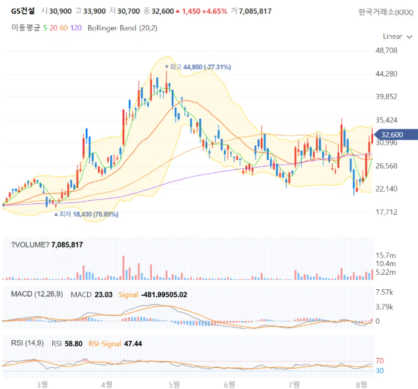The image size is (418, 389).
Task: Click the high price 33,900
Action: coord(94,11)
